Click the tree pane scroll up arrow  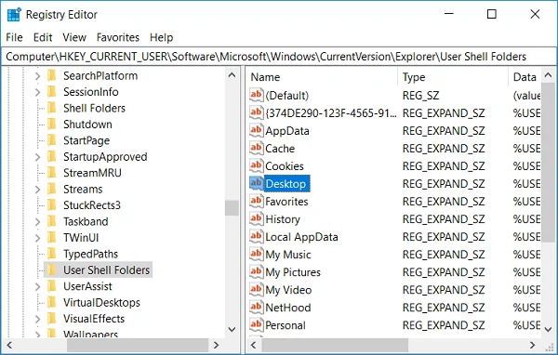click(x=232, y=75)
